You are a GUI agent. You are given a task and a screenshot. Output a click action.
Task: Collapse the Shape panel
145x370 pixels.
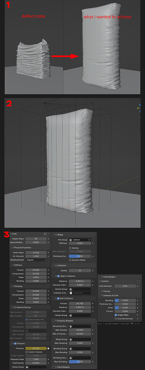click(56, 235)
